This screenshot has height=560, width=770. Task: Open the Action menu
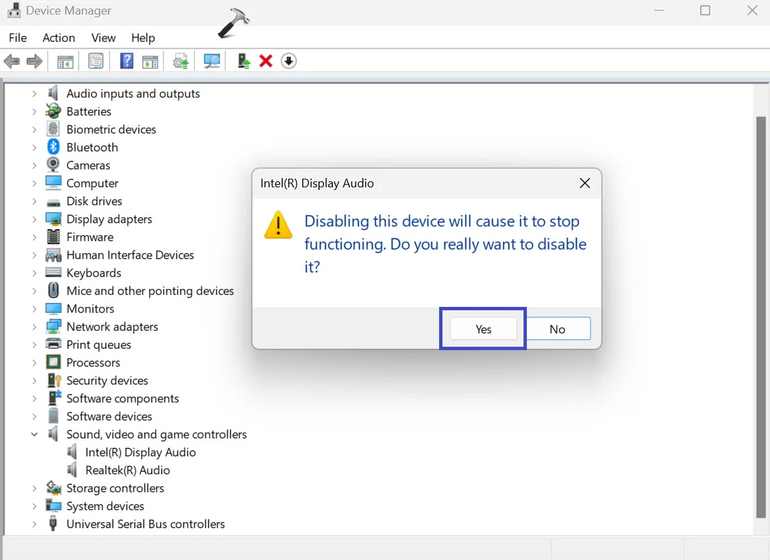pos(59,38)
